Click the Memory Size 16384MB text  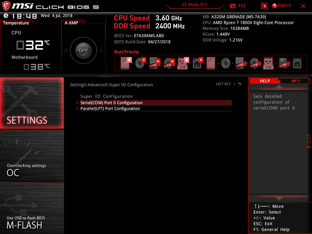click(225, 28)
